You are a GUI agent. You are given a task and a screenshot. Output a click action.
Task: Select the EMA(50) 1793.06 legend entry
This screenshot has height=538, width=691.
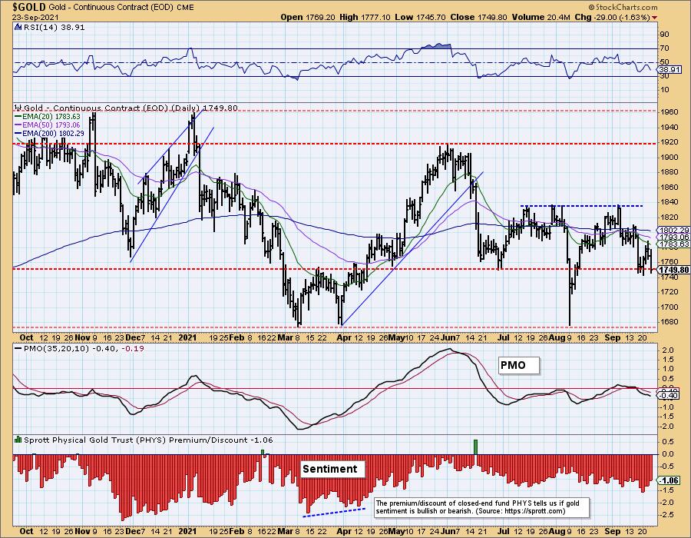(48, 125)
